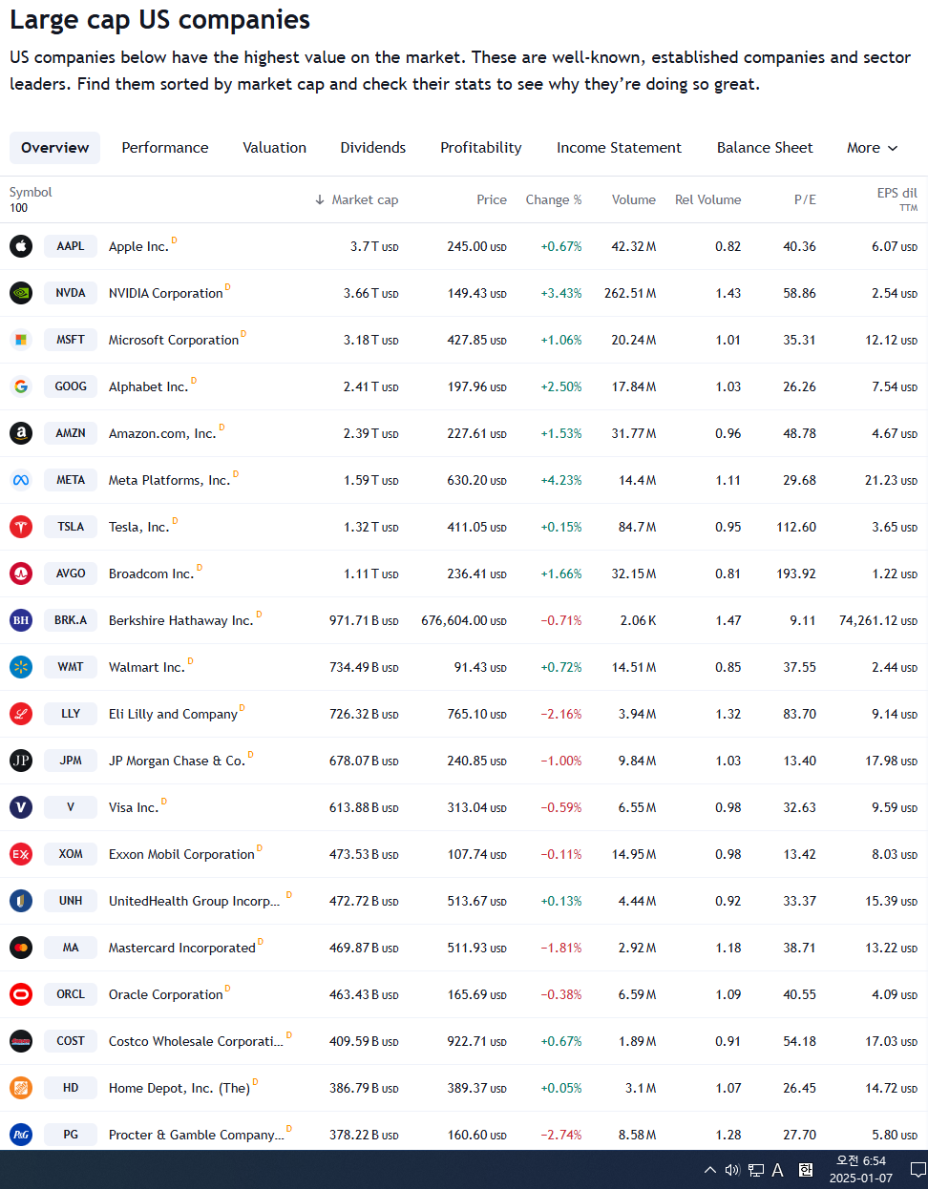Expand the More tabs dropdown
The height and width of the screenshot is (1189, 928).
[873, 148]
